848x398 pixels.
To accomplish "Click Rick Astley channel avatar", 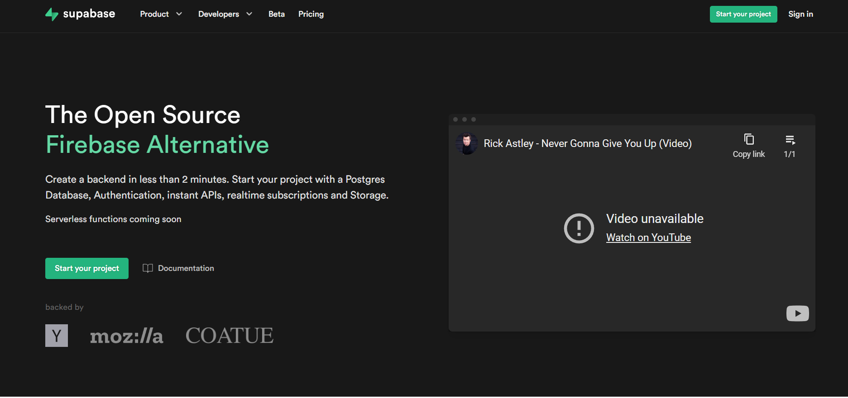I will [x=466, y=143].
